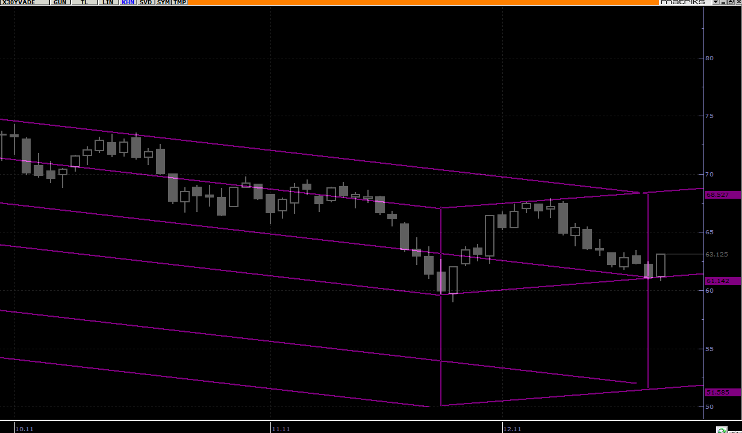The height and width of the screenshot is (433, 742).
Task: Switch to LIN scale mode
Action: point(108,2)
